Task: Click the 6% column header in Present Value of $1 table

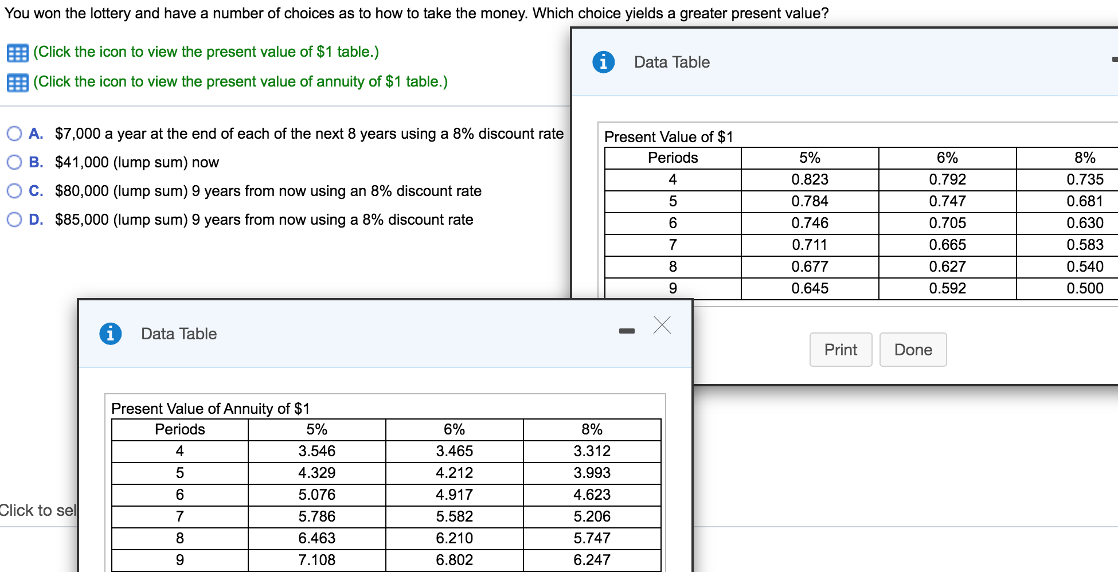Action: tap(948, 158)
